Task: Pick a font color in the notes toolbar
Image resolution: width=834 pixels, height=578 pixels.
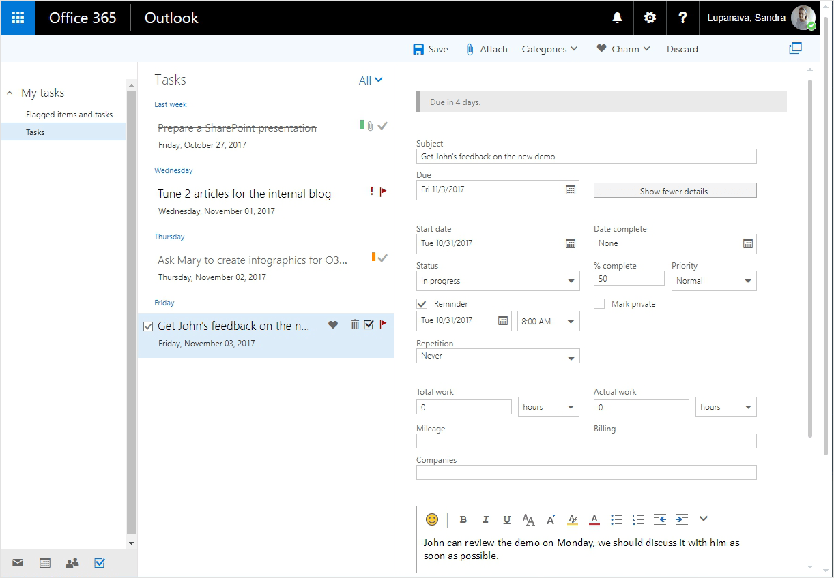Action: [x=594, y=519]
